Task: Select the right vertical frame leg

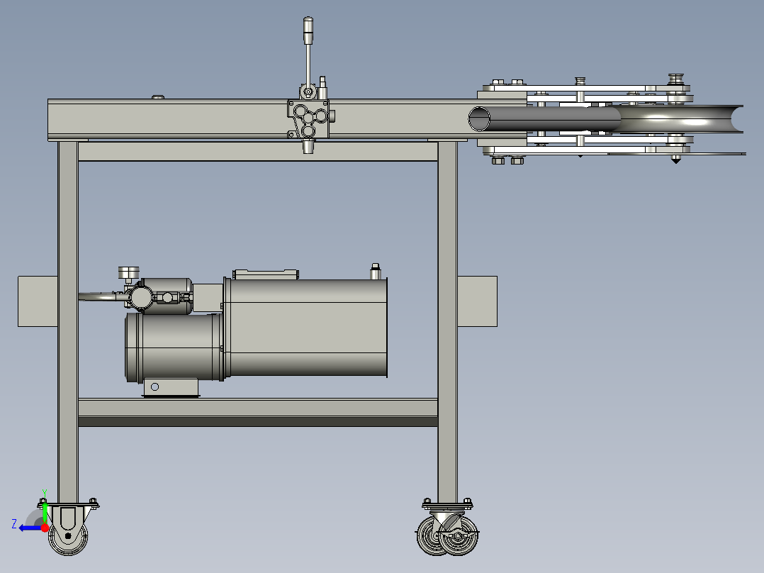Action: [447, 322]
